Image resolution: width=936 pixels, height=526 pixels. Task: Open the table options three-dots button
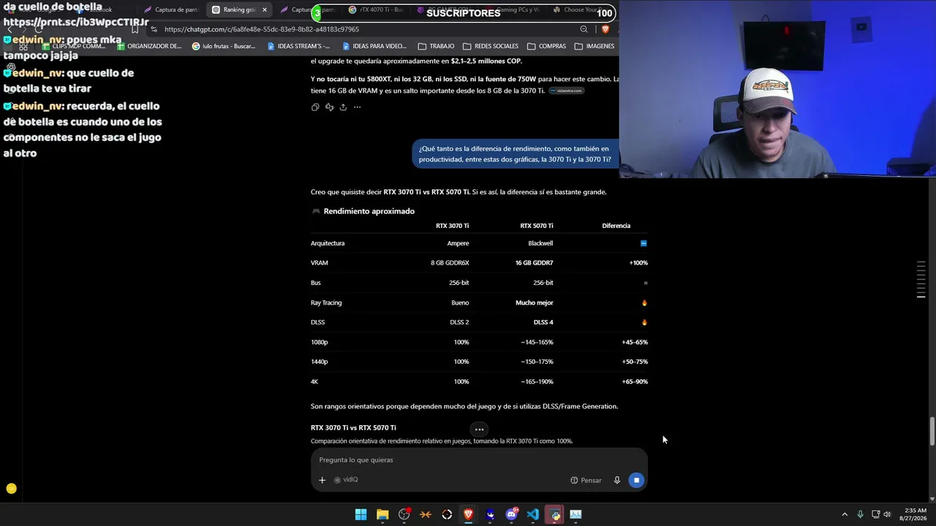point(479,430)
